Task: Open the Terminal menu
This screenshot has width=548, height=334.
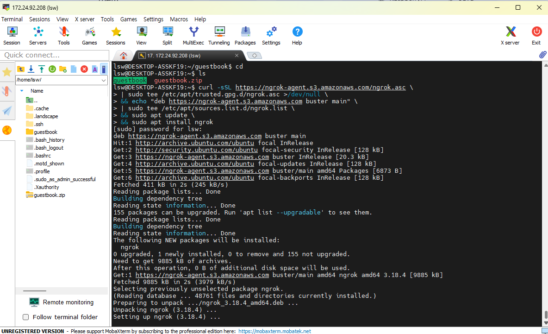Action: click(12, 19)
